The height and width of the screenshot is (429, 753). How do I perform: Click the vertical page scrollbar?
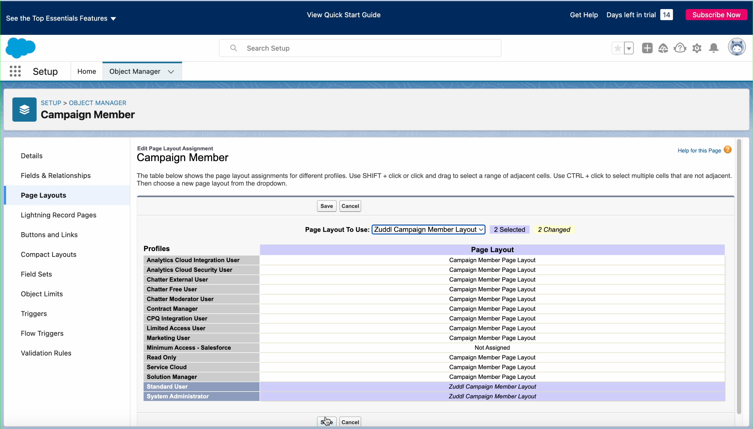[x=739, y=276]
